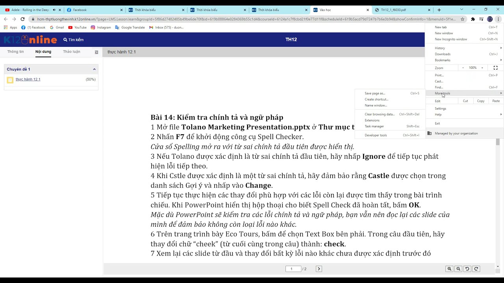Open the Extensions puzzle icon
Image resolution: width=504 pixels, height=283 pixels.
pyautogui.click(x=473, y=19)
